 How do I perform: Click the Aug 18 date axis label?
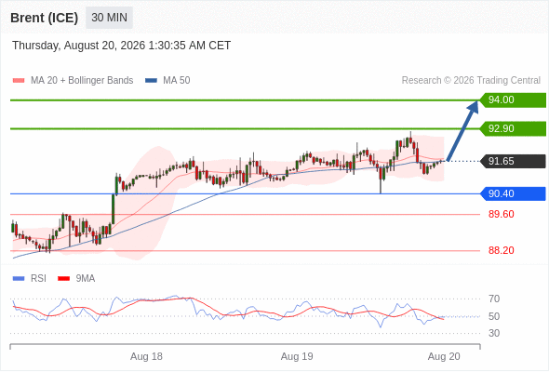tap(146, 356)
